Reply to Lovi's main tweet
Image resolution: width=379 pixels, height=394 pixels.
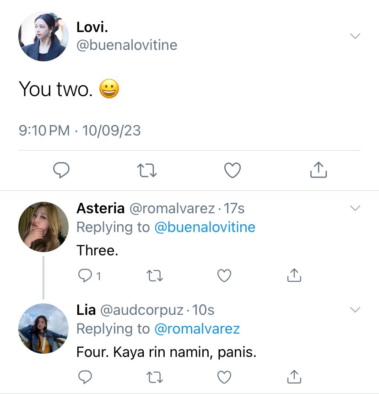61,170
